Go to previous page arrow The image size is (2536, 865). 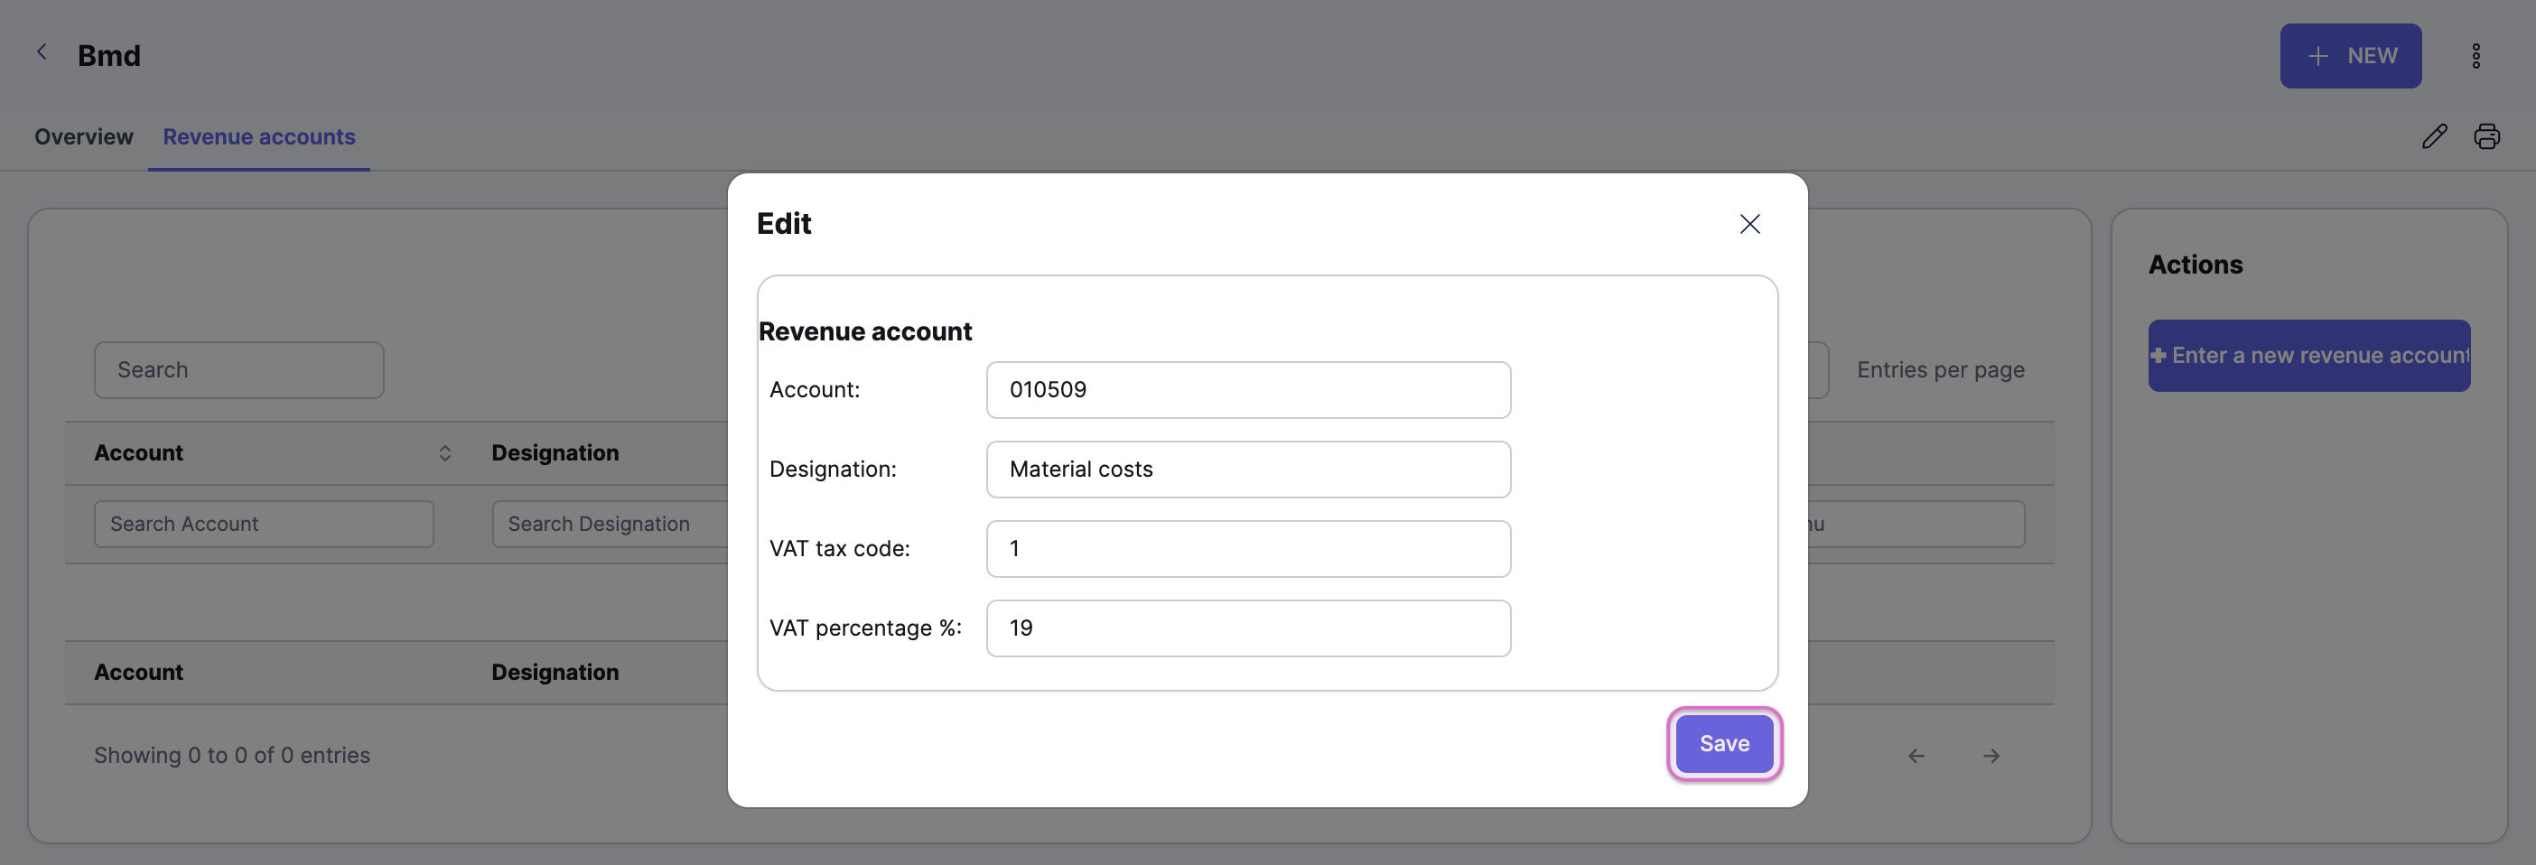pos(1916,756)
